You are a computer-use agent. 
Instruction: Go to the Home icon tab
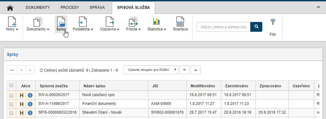10,8
